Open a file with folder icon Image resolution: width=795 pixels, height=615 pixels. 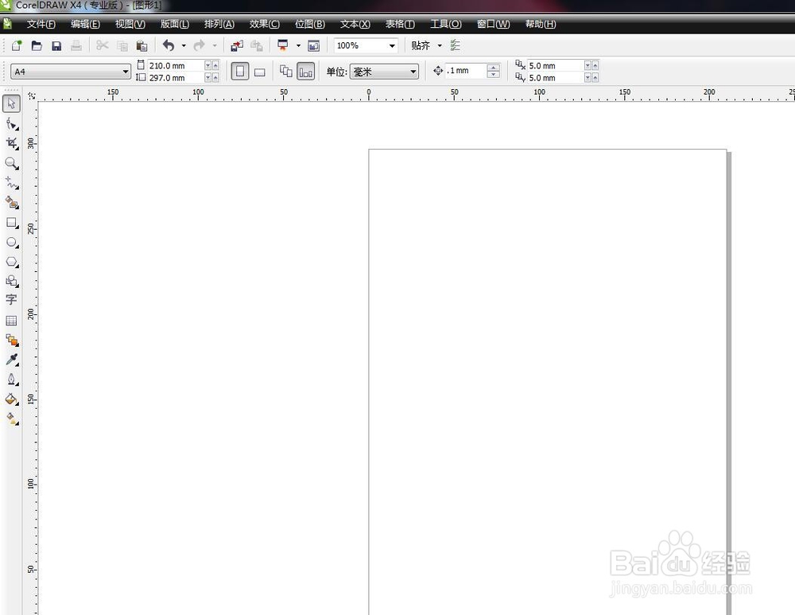(x=37, y=45)
